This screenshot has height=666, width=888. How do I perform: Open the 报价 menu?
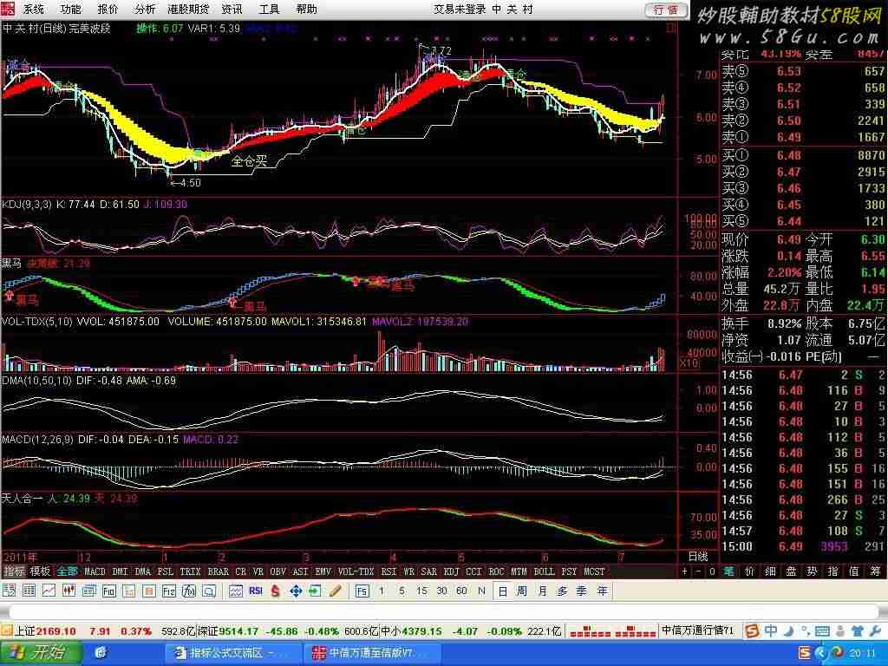pos(108,9)
